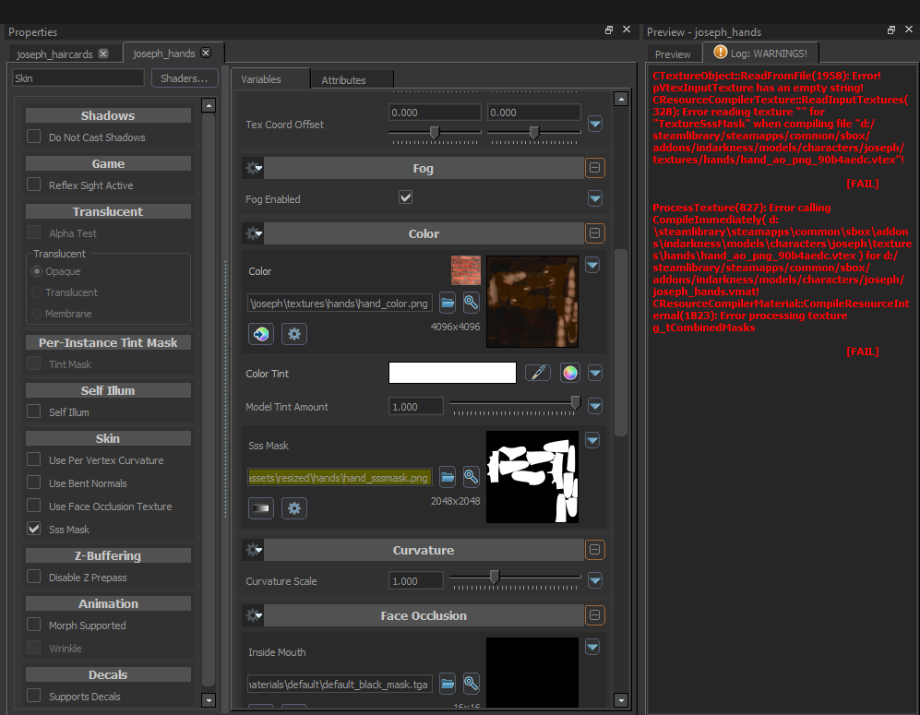This screenshot has width=920, height=715.
Task: Uncheck the Fog Enabled checkbox
Action: (405, 197)
